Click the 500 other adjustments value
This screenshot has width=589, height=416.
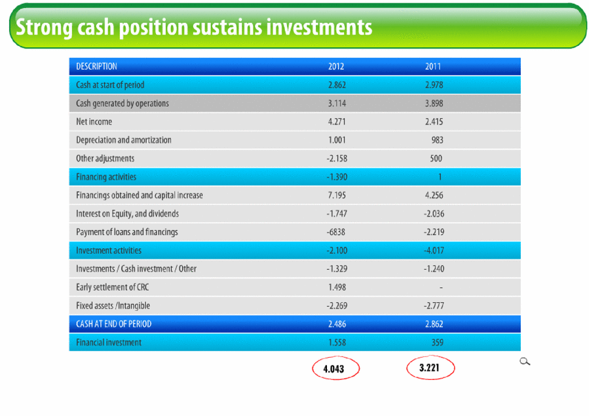(436, 159)
